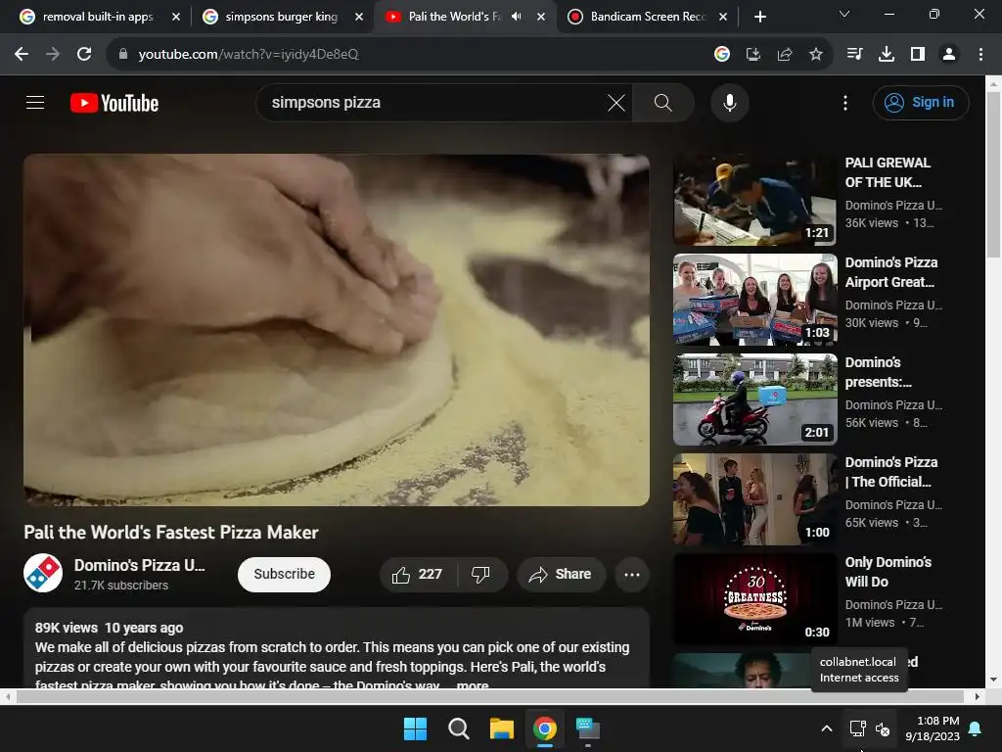Click Google icon in address bar

[x=722, y=55]
